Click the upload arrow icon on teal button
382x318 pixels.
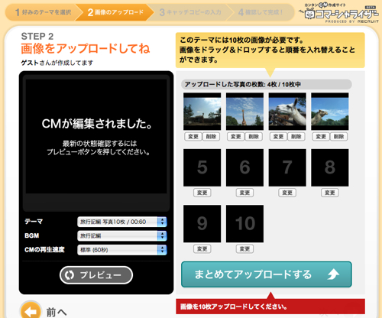tap(333, 274)
